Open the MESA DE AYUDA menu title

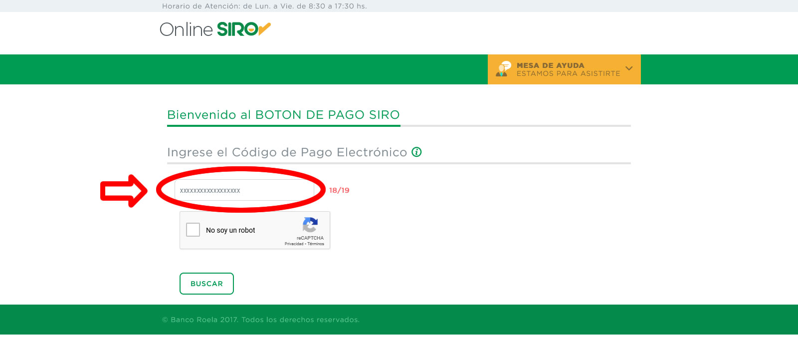tap(550, 65)
